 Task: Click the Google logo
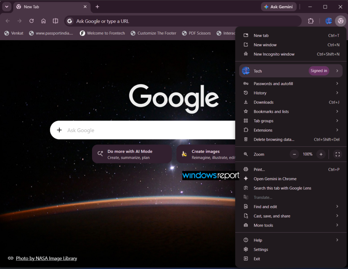(x=174, y=98)
